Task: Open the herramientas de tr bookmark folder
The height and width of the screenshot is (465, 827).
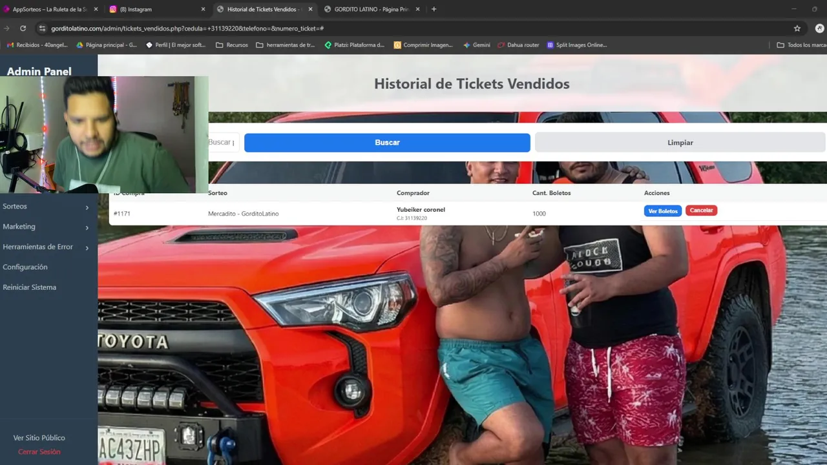Action: (286, 45)
